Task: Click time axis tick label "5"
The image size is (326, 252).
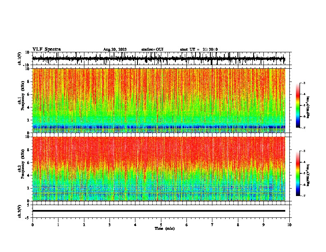Action: coord(161,225)
